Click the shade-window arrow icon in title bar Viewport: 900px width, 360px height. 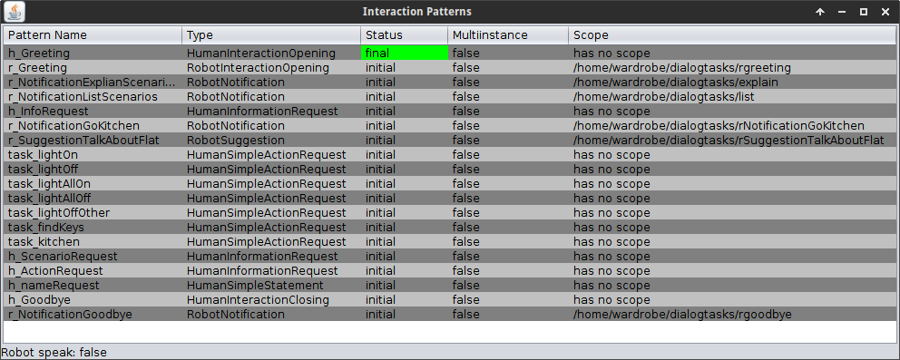(820, 12)
